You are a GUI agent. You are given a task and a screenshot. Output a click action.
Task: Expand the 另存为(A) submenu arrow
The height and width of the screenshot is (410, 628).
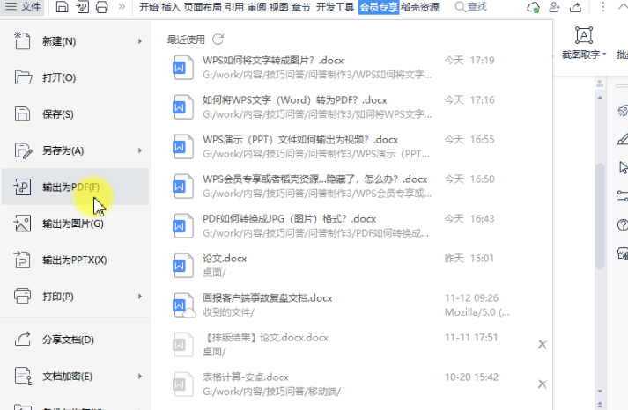point(140,150)
